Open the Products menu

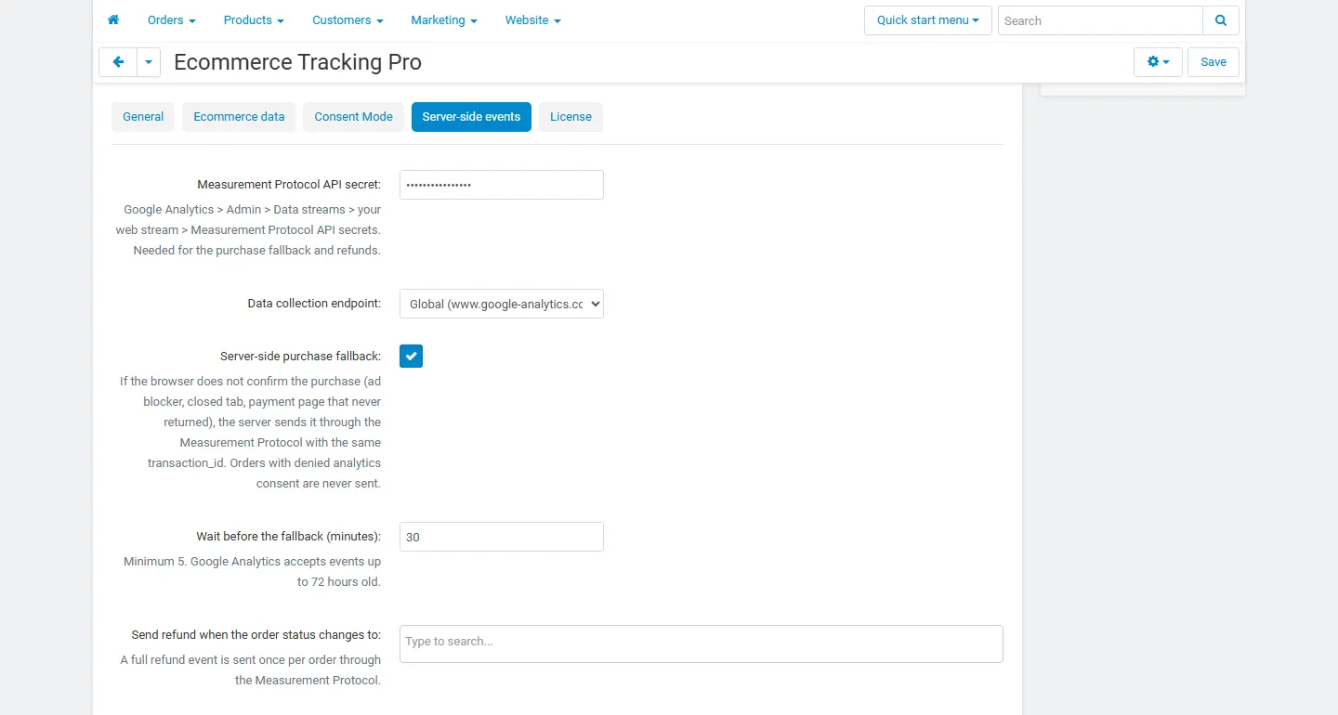click(x=254, y=20)
